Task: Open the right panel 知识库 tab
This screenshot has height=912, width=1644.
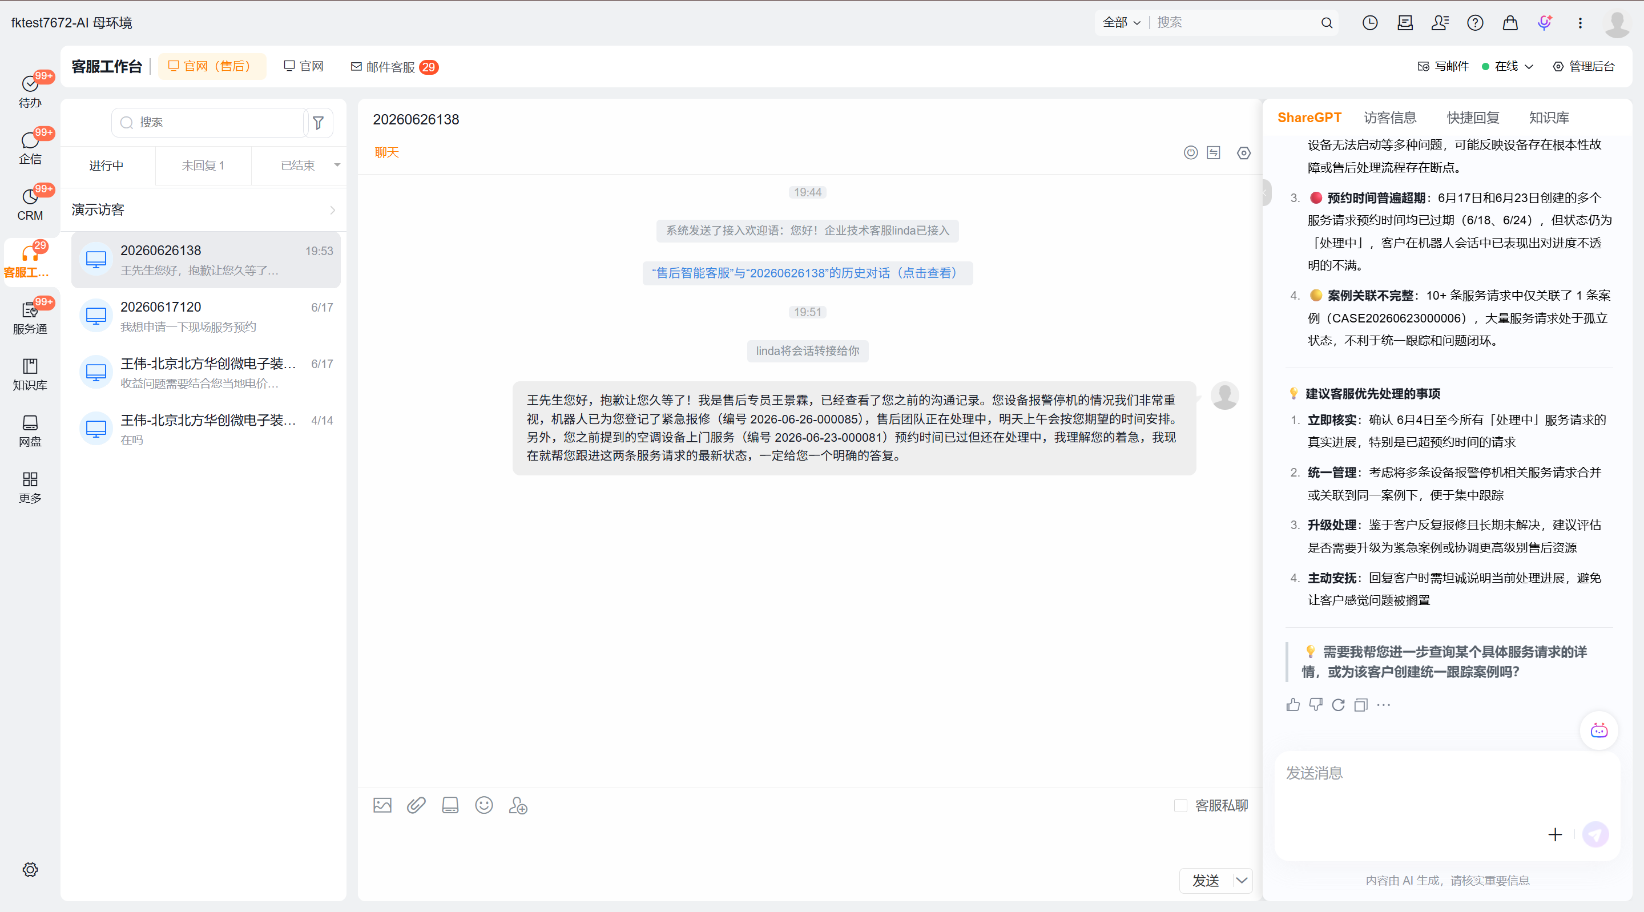Action: point(1549,118)
